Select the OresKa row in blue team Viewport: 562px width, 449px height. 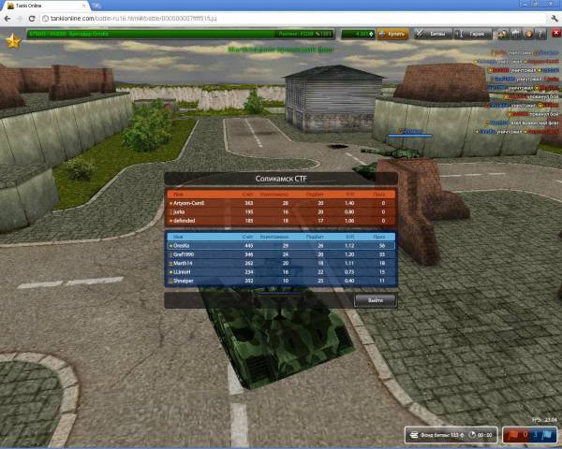pos(281,246)
